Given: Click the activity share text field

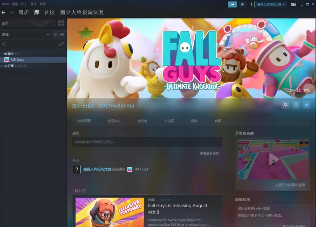Looking at the screenshot, I should click(147, 142).
